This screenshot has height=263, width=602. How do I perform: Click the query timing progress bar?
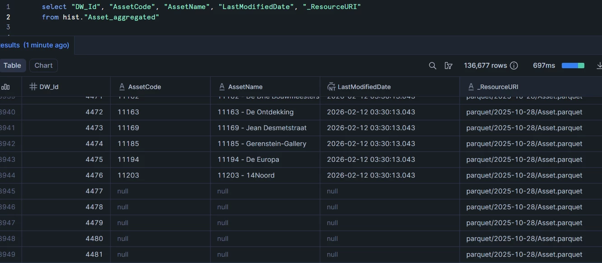click(573, 66)
